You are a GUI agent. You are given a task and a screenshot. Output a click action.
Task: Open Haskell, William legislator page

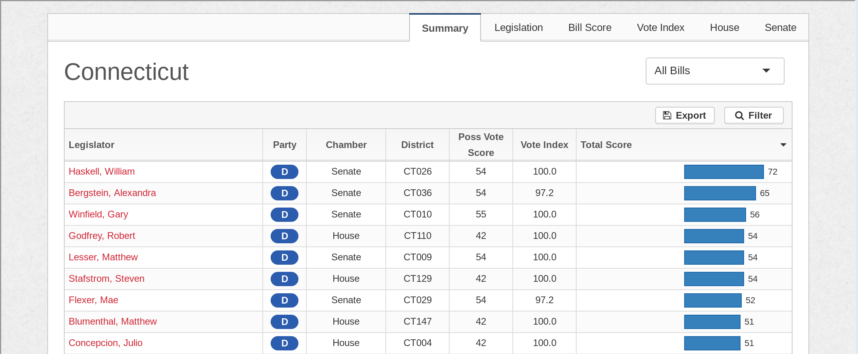point(102,171)
